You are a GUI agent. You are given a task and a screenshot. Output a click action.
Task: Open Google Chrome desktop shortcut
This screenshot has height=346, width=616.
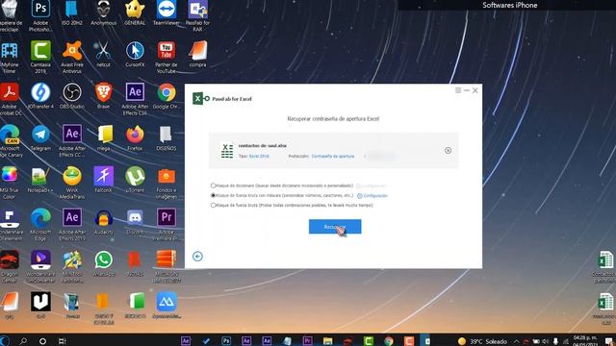pos(167,96)
